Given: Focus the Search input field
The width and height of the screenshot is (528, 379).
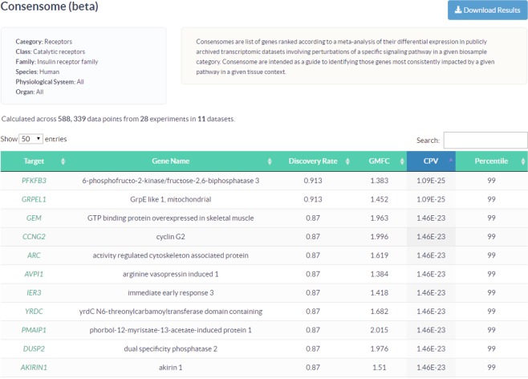Looking at the screenshot, I should pos(485,141).
